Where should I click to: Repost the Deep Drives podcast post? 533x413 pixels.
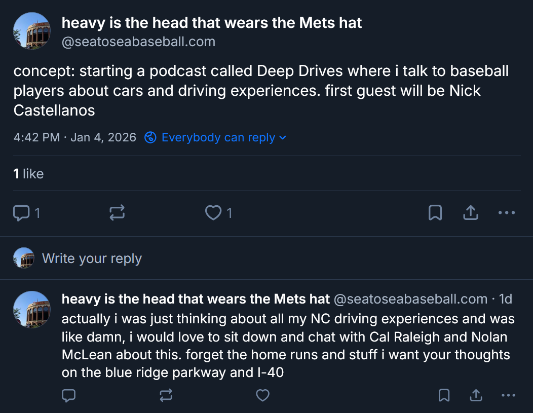(x=117, y=213)
